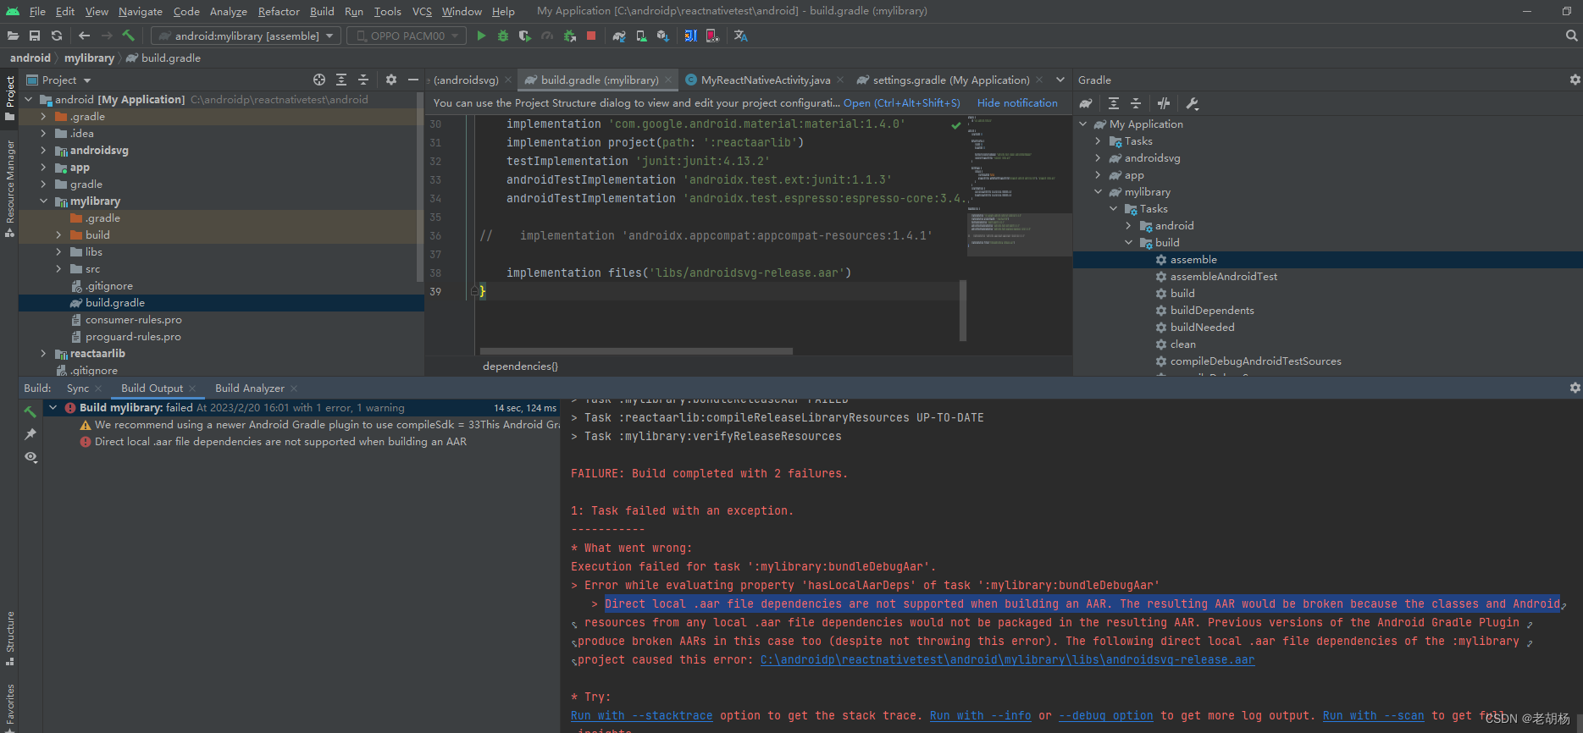Open the VCS menu

(422, 11)
